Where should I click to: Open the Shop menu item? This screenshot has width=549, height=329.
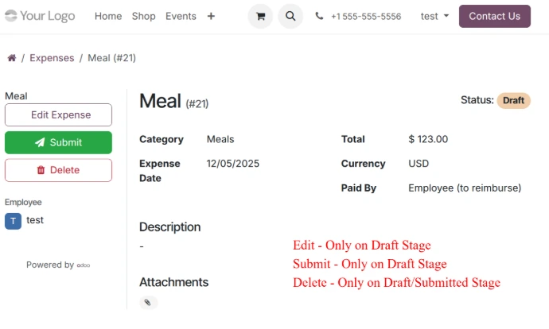tap(144, 16)
